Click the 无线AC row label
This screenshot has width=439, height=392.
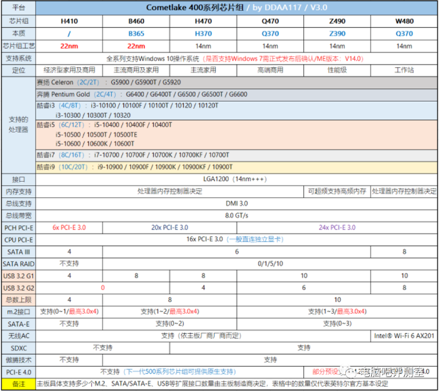(19, 336)
